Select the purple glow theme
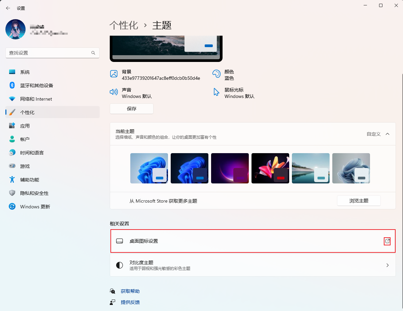The height and width of the screenshot is (311, 403). tap(230, 168)
